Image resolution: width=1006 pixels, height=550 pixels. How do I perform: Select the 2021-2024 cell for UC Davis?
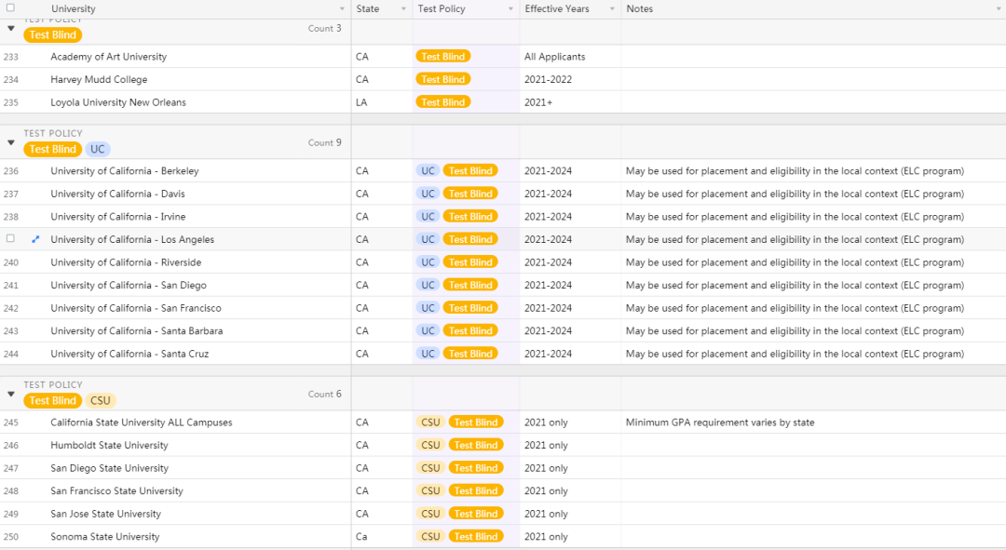click(570, 194)
